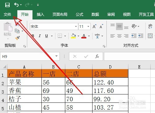
Task: Open the font color dropdown arrow
Action: coord(89,36)
